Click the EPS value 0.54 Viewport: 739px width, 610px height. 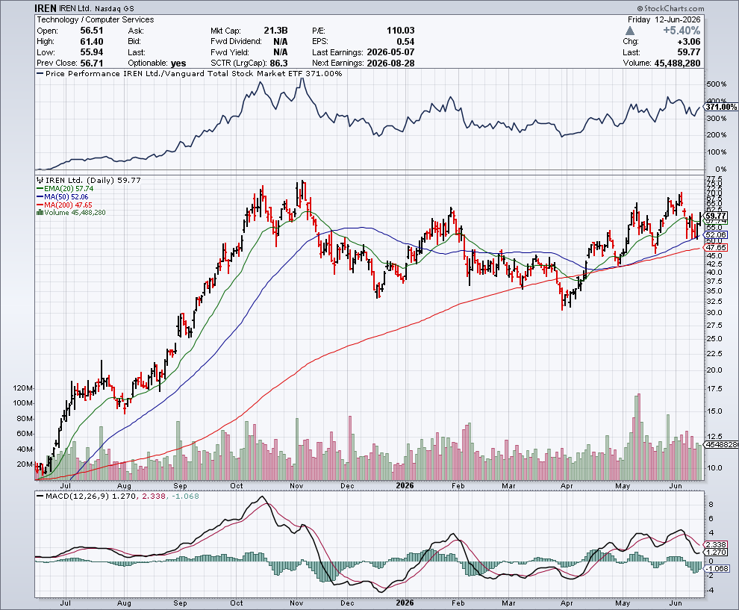pyautogui.click(x=406, y=42)
